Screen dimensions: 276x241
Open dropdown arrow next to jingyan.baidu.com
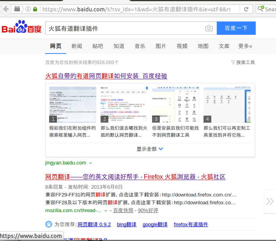90,163
